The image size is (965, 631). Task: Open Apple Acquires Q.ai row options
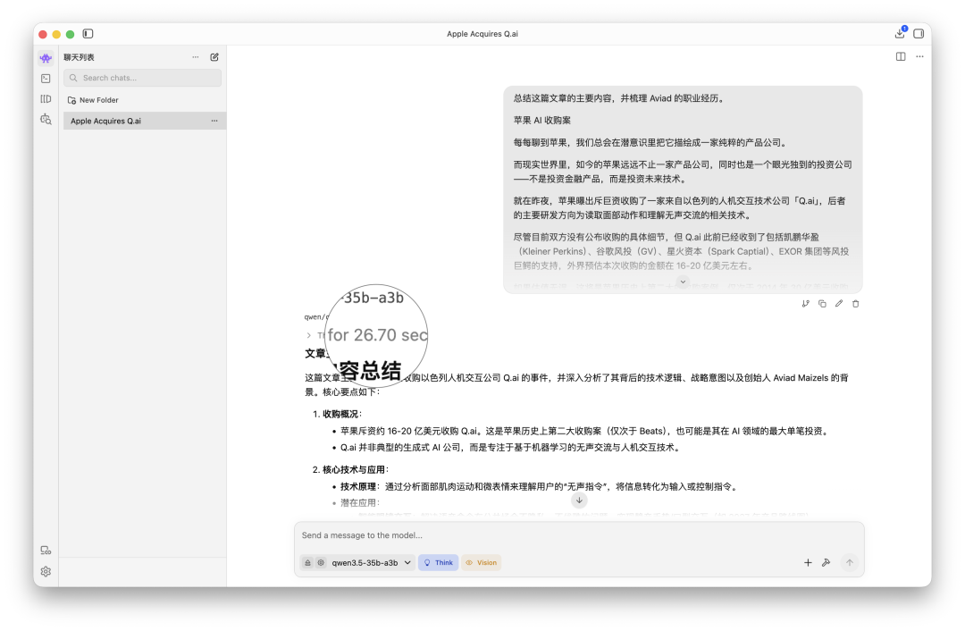tap(214, 121)
